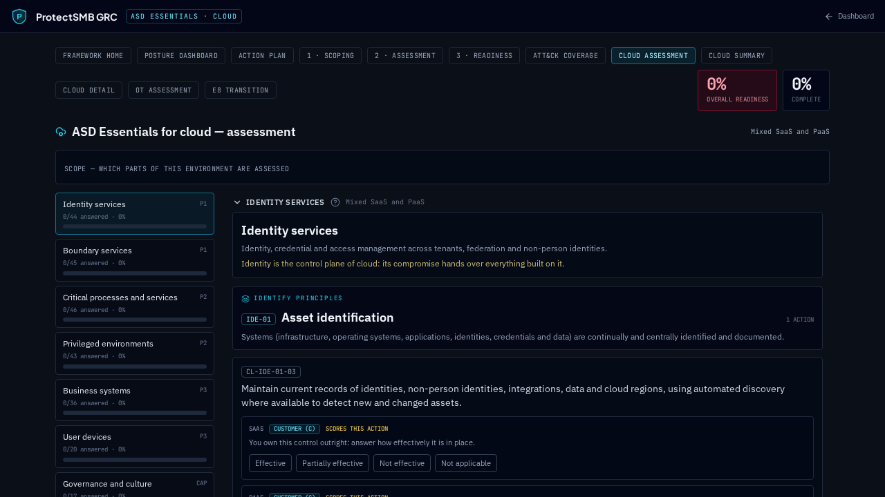Open Governance and culture section

tap(135, 485)
